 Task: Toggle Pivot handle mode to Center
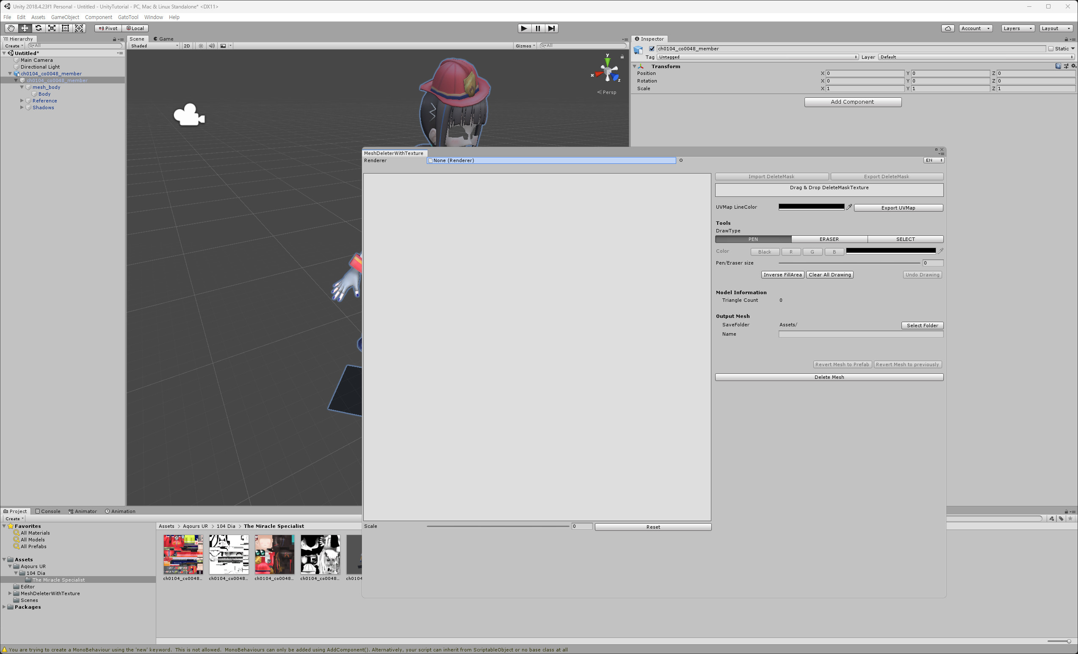pos(107,28)
